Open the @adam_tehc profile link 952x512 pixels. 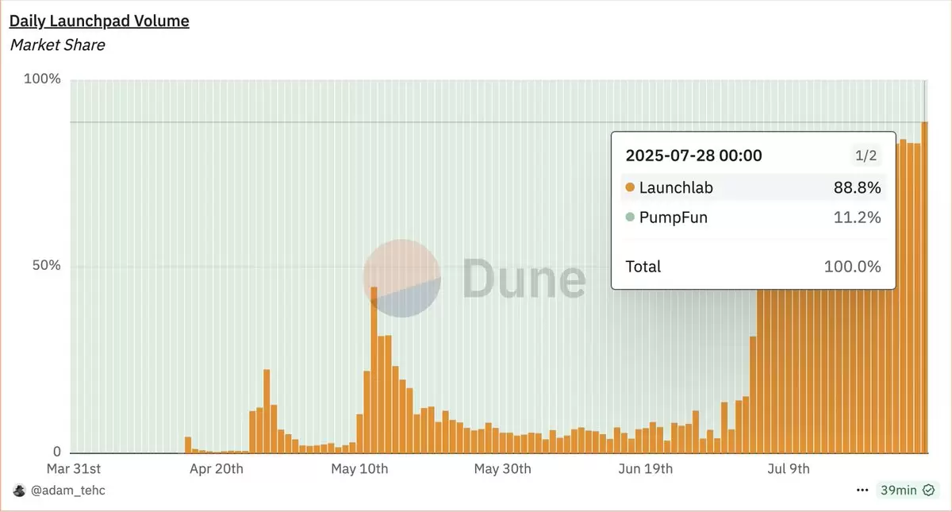point(67,491)
